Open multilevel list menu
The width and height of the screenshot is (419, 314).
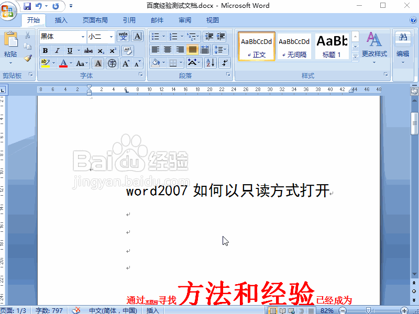(193, 36)
